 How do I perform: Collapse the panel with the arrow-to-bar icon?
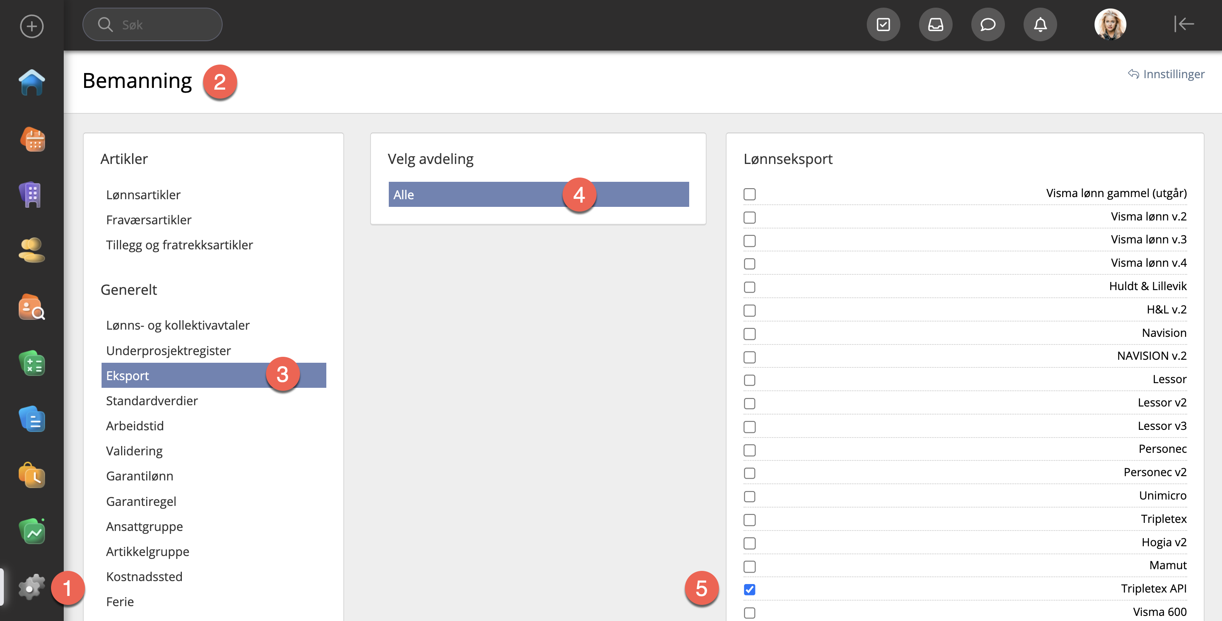click(x=1184, y=24)
